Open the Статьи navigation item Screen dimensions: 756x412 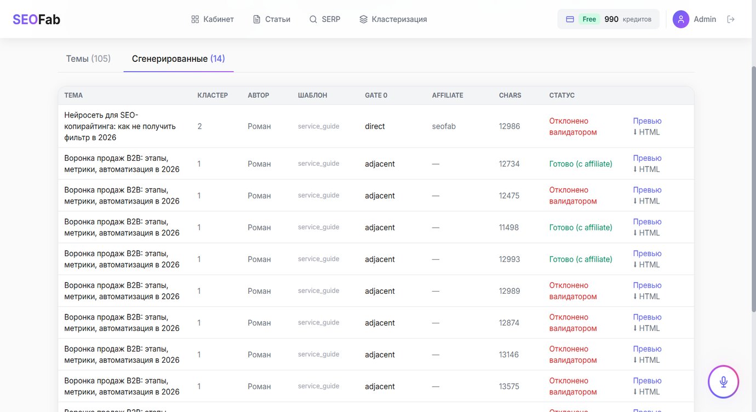[x=272, y=19]
